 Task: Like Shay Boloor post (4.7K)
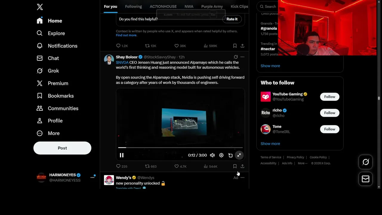pyautogui.click(x=180, y=166)
